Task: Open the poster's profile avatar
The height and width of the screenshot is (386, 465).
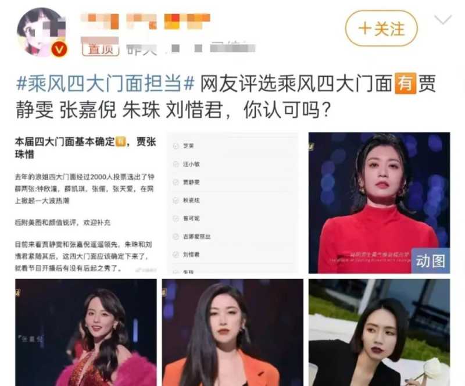Action: coord(41,32)
